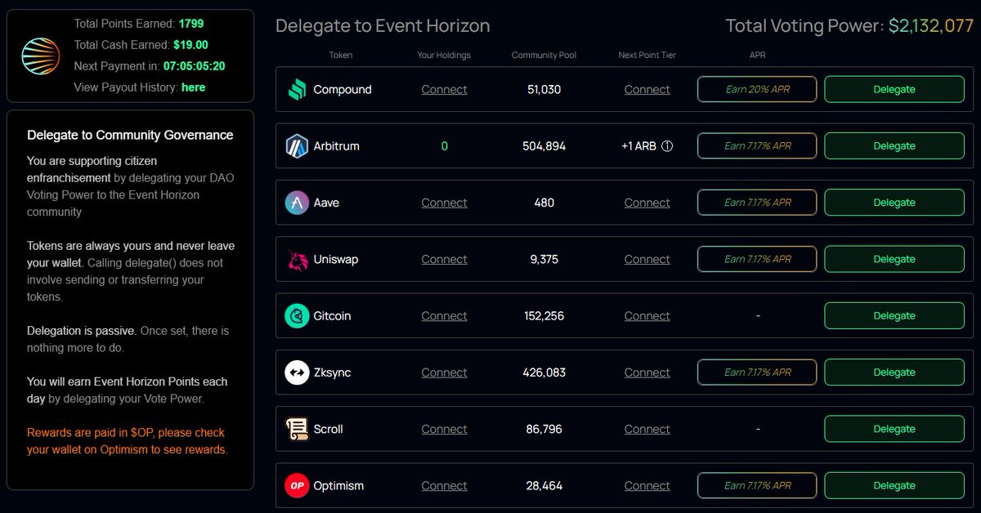Connect in Aave Next Point Tier column
981x513 pixels.
point(647,203)
